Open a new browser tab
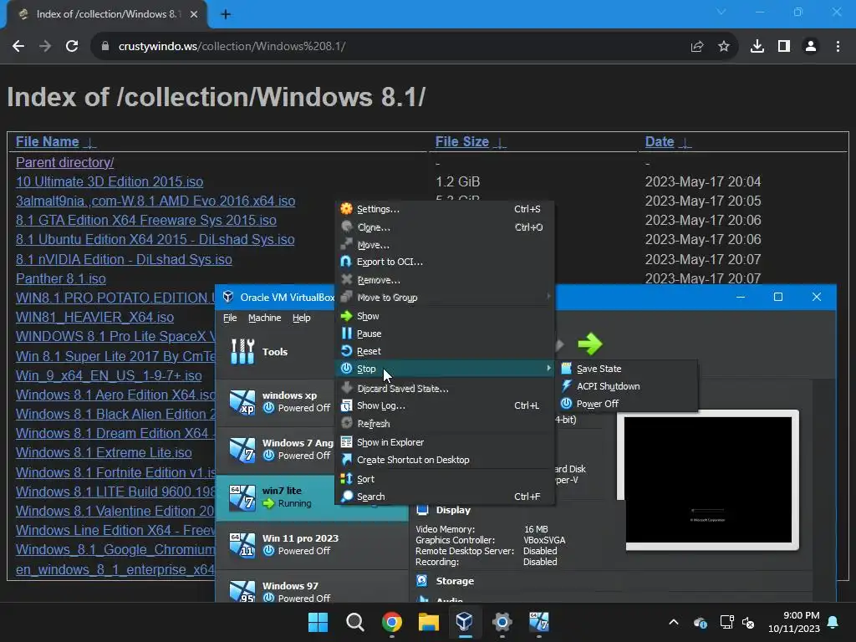Image resolution: width=856 pixels, height=642 pixels. pos(226,14)
